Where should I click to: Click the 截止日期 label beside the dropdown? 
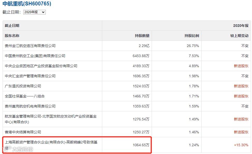click(12, 12)
